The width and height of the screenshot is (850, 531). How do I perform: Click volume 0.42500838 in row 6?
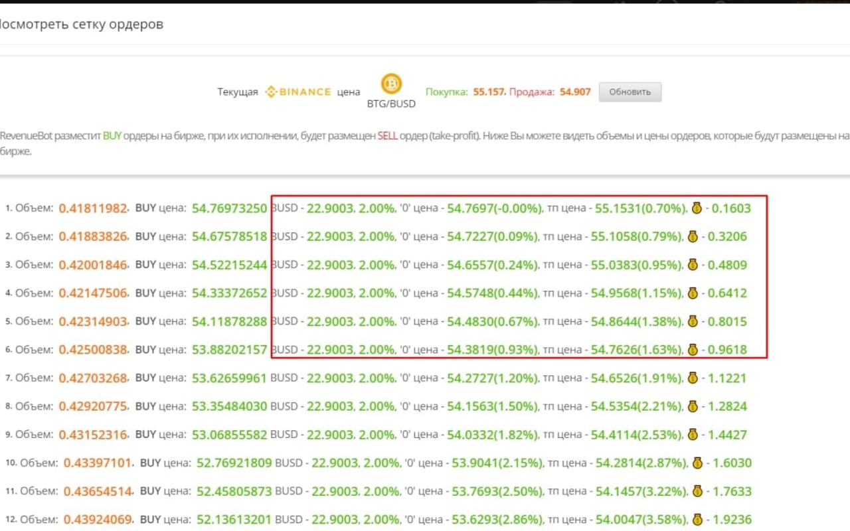tap(93, 349)
